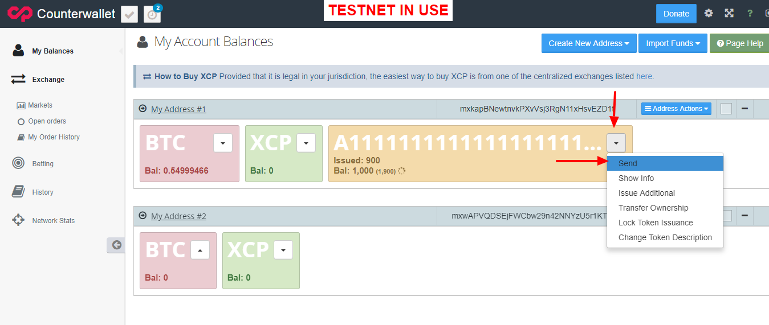Open BTC up-arrow menu under My Address #2
This screenshot has width=769, height=325.
tap(200, 250)
